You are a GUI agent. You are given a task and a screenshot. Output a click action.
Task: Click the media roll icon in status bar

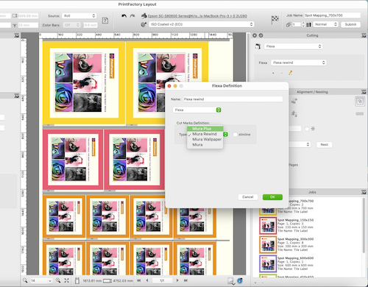tap(77, 280)
